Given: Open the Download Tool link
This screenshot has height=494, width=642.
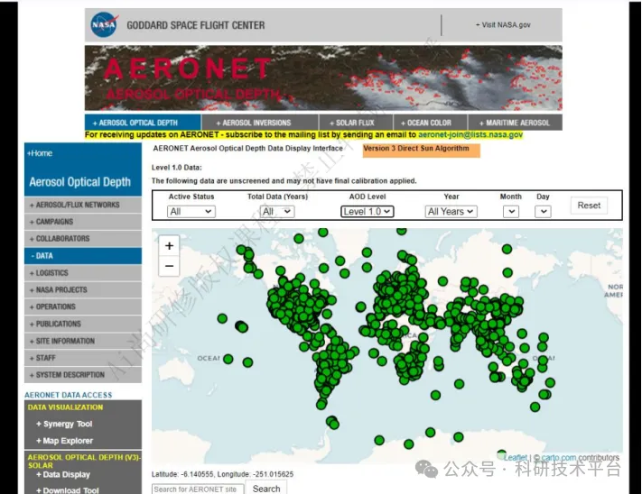Looking at the screenshot, I should tap(68, 489).
